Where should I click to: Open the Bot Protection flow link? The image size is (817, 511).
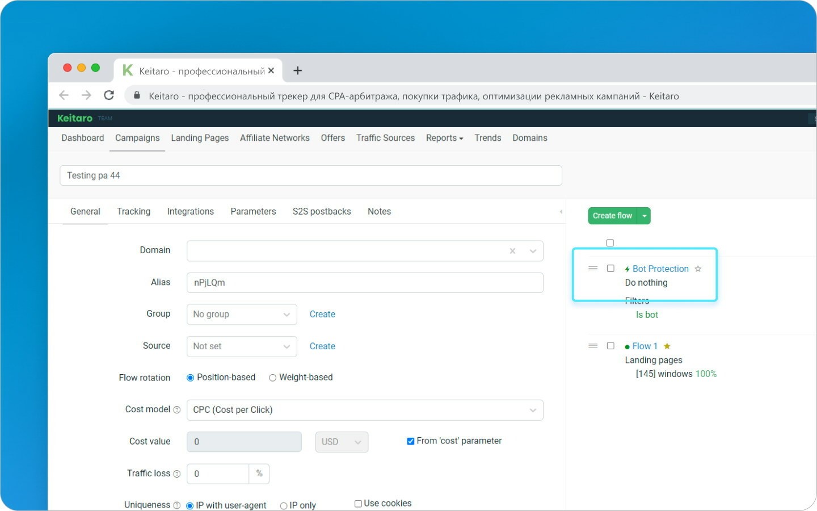tap(660, 269)
